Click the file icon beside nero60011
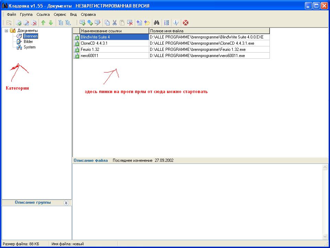 [x=76, y=56]
